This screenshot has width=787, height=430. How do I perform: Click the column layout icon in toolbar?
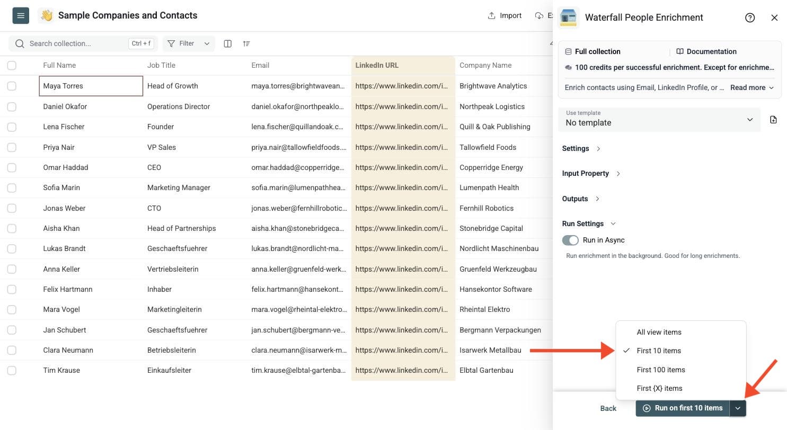(227, 43)
